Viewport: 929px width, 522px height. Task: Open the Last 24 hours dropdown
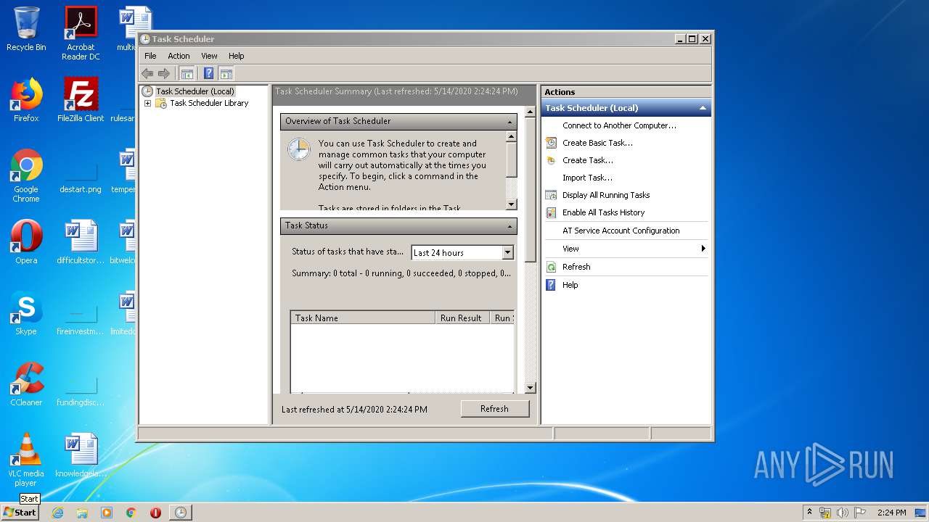(x=507, y=252)
